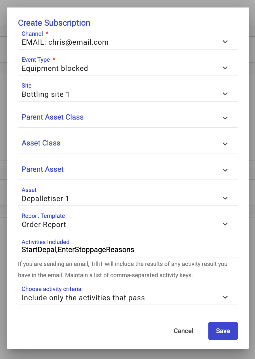Click the Parent Asset Class chevron
This screenshot has height=359, width=255.
[225, 118]
